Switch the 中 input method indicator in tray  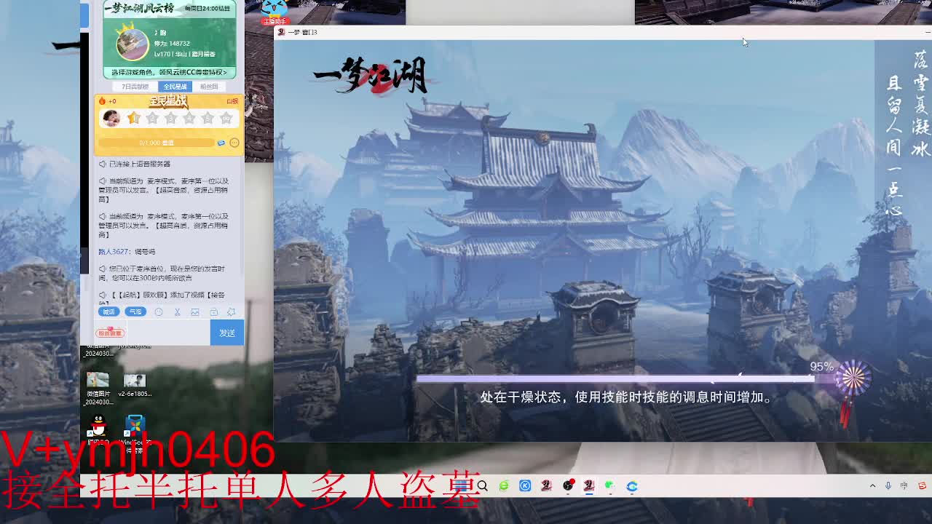click(x=904, y=486)
